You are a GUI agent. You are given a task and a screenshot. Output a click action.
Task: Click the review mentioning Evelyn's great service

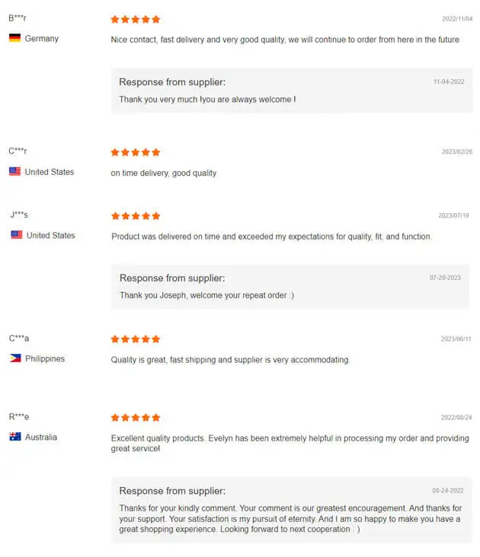pos(290,444)
